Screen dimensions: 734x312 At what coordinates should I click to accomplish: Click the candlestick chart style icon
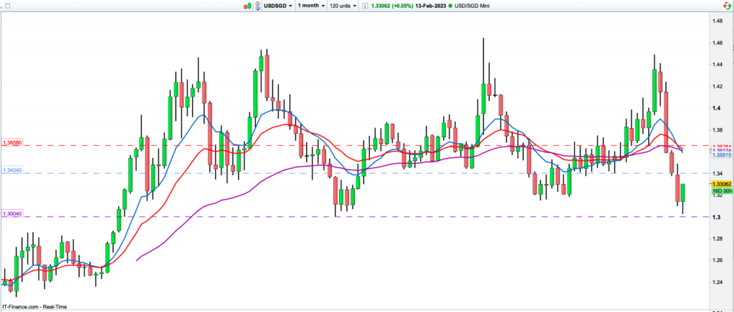tap(248, 5)
